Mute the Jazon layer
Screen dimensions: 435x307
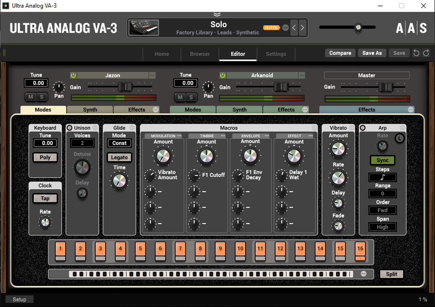[31, 97]
